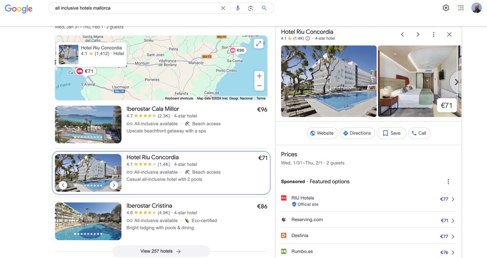Click the search input field
This screenshot has width=487, height=258.
136,8
